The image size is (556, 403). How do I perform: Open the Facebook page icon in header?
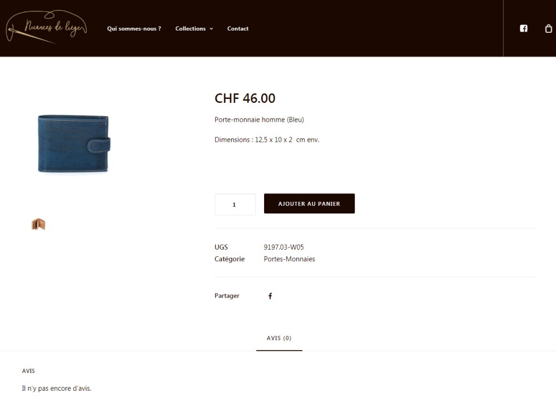click(x=523, y=28)
